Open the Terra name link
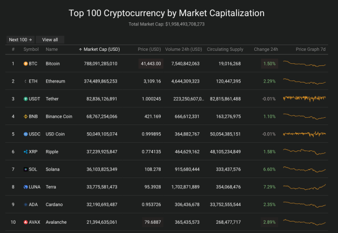 click(x=50, y=187)
